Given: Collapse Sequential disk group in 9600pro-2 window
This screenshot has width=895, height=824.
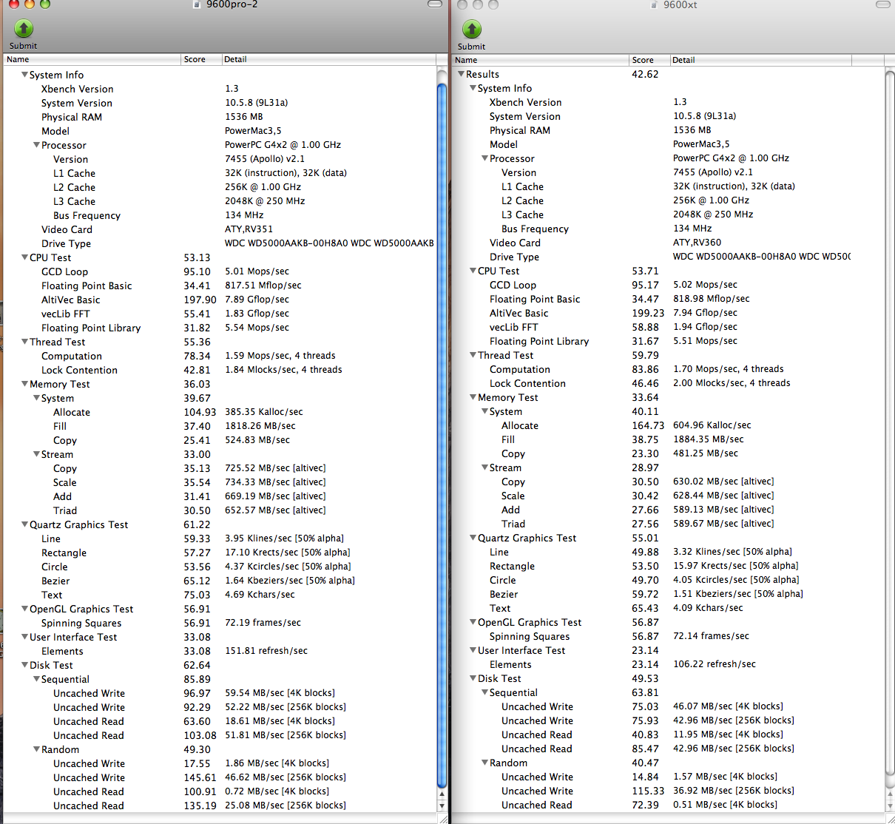Looking at the screenshot, I should (x=36, y=679).
